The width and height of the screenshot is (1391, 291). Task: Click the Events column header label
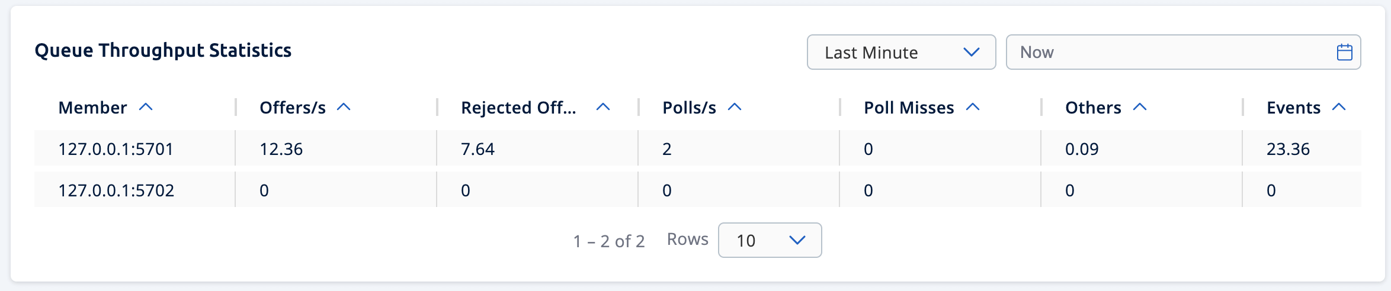[x=1293, y=108]
